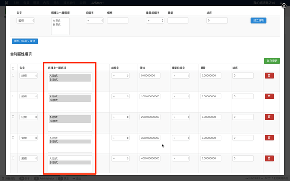This screenshot has width=290, height=181.
Task: Open the 說明 menu in background bar
Action: click(83, 3)
